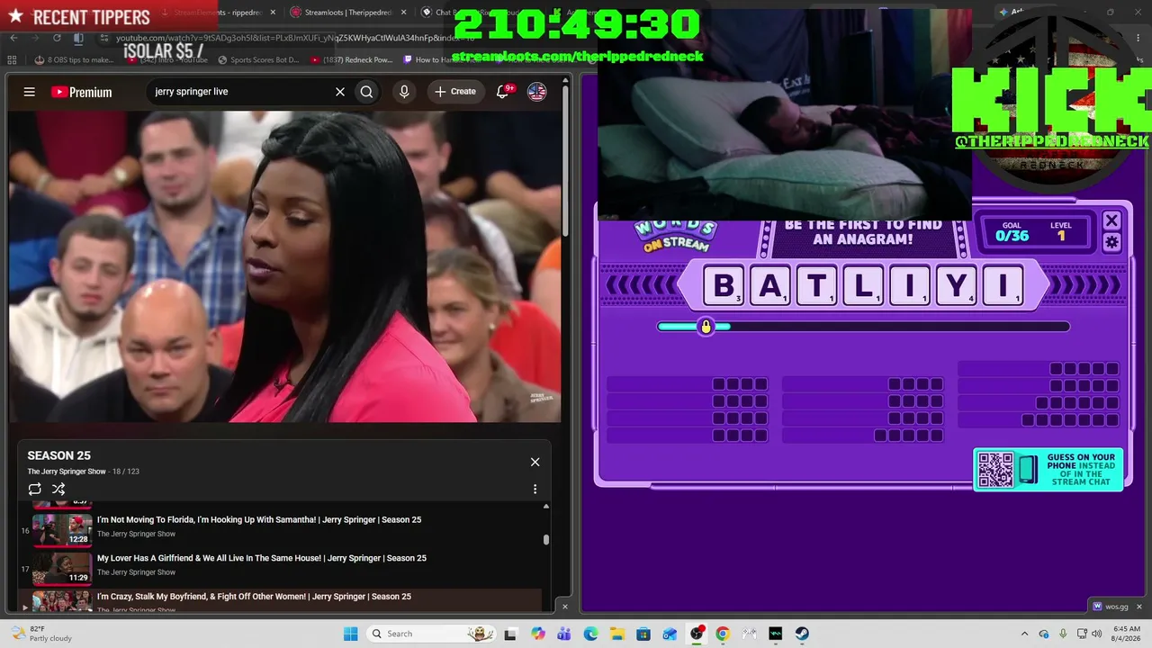Reload the page in the browser
Viewport: 1152px width, 648px height.
[x=57, y=38]
